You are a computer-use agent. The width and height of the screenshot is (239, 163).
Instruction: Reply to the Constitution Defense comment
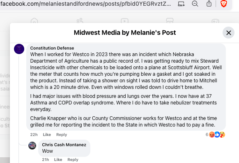click(x=62, y=135)
